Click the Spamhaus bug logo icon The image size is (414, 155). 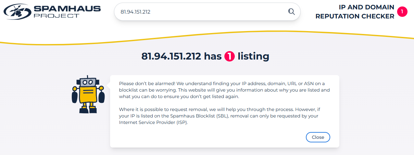[x=16, y=12]
